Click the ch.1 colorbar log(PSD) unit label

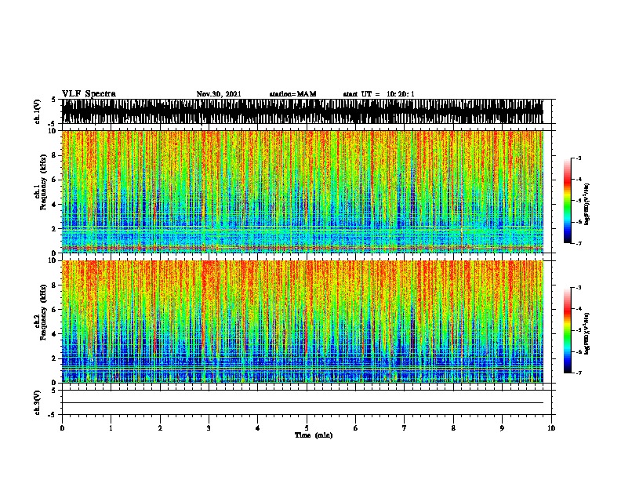[x=587, y=205]
